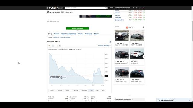Open the Форум tab
This screenshot has height=108, width=193.
(x=96, y=34)
